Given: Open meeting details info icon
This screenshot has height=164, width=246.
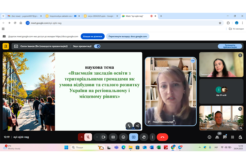Looking at the screenshot, I should click(x=209, y=137).
